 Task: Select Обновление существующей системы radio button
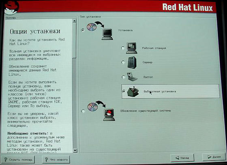click(83, 111)
